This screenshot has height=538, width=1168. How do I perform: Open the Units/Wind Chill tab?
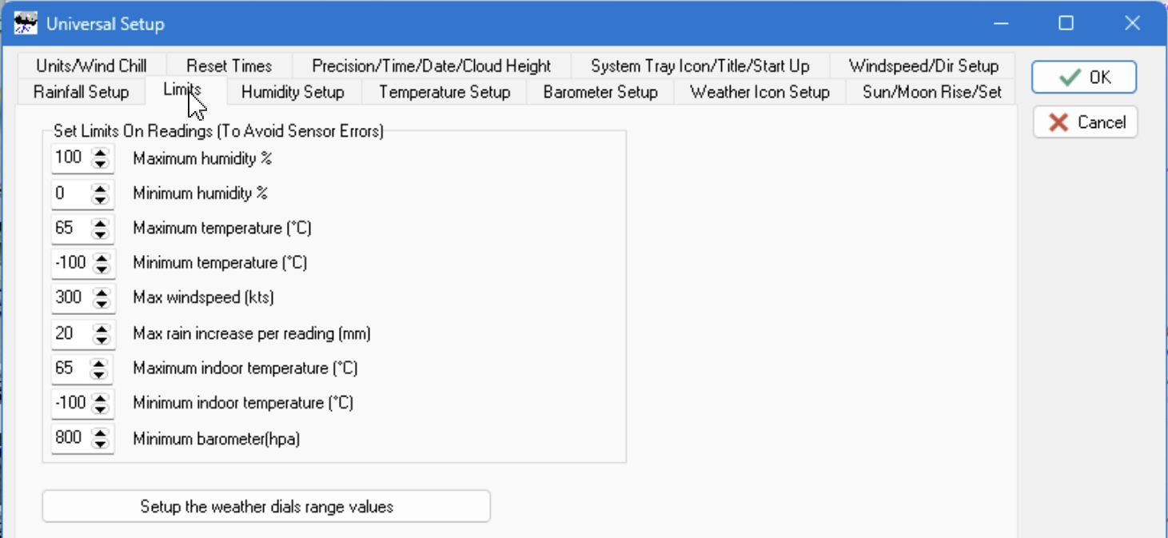point(91,66)
